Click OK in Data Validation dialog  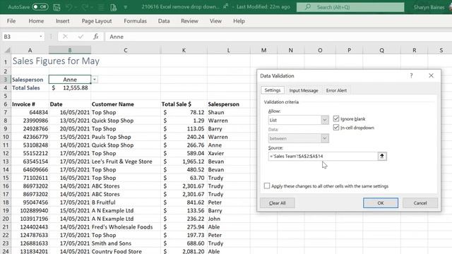click(x=381, y=203)
